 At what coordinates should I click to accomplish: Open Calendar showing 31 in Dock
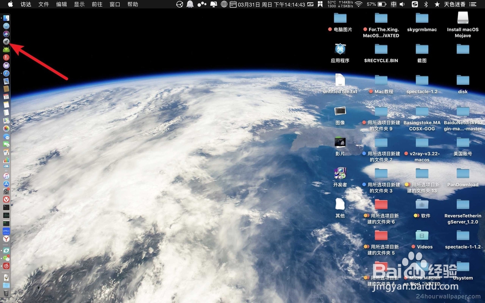6,97
